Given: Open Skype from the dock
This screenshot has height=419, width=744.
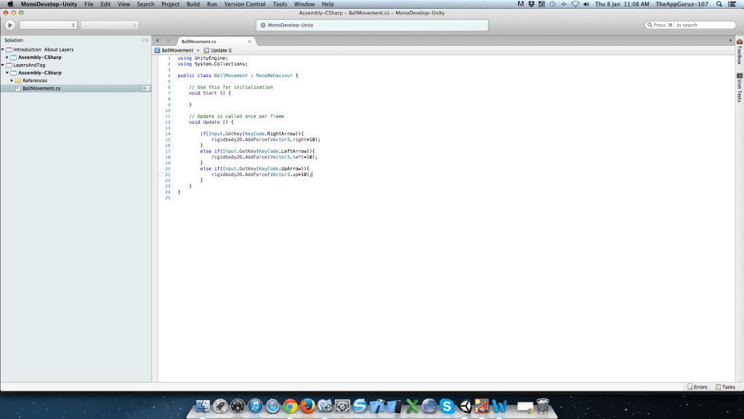Looking at the screenshot, I should point(447,406).
